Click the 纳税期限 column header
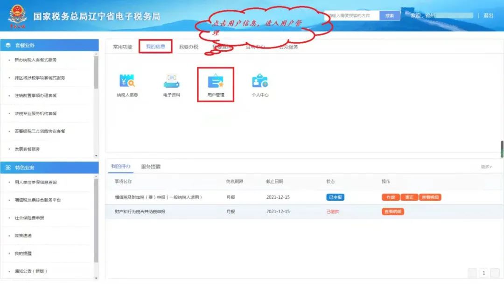 tap(234, 182)
